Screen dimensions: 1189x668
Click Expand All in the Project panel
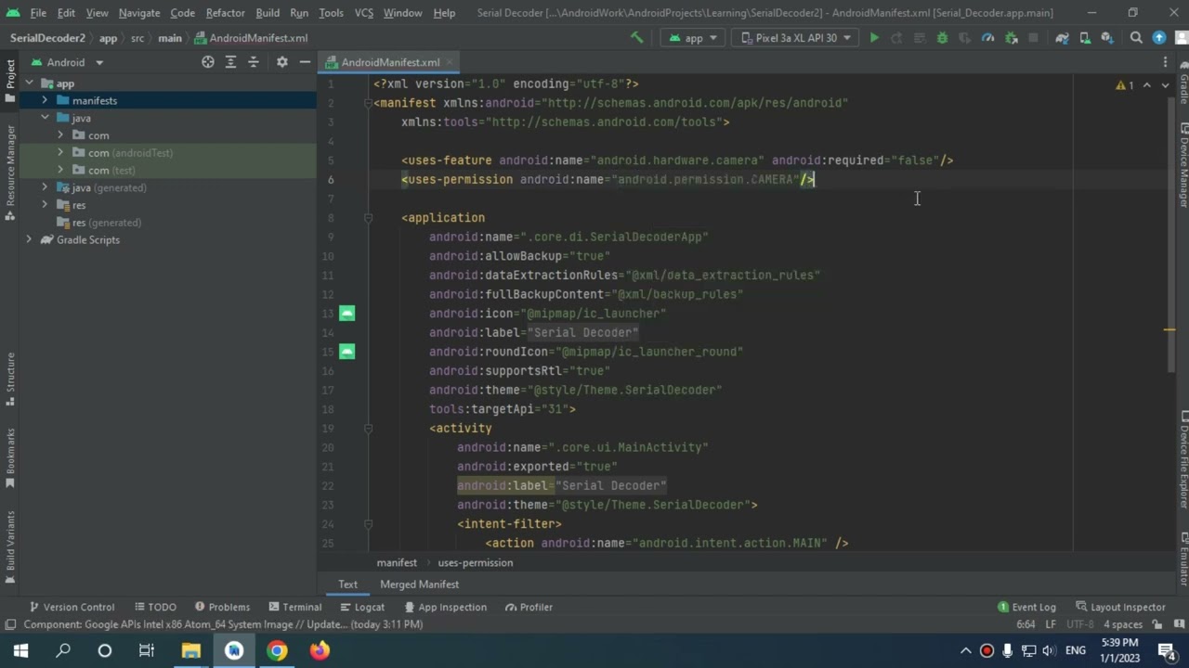(x=230, y=62)
